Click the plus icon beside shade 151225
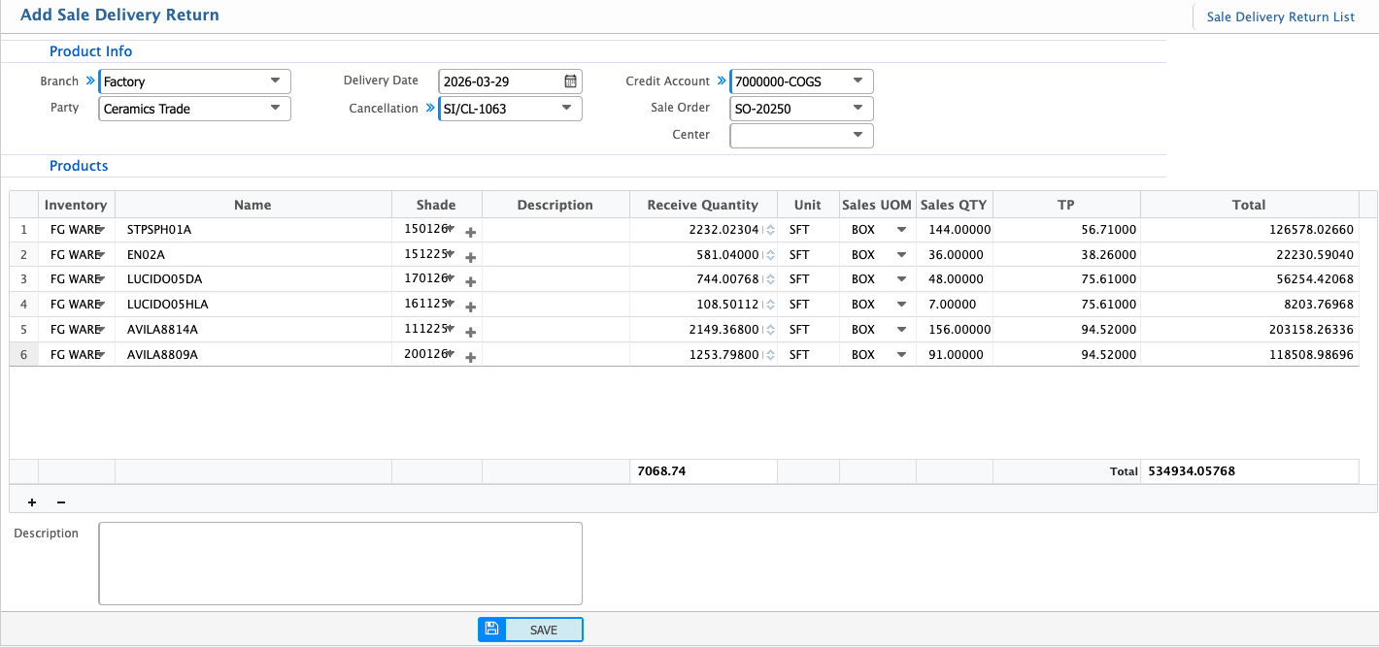This screenshot has height=647, width=1379. click(x=470, y=257)
